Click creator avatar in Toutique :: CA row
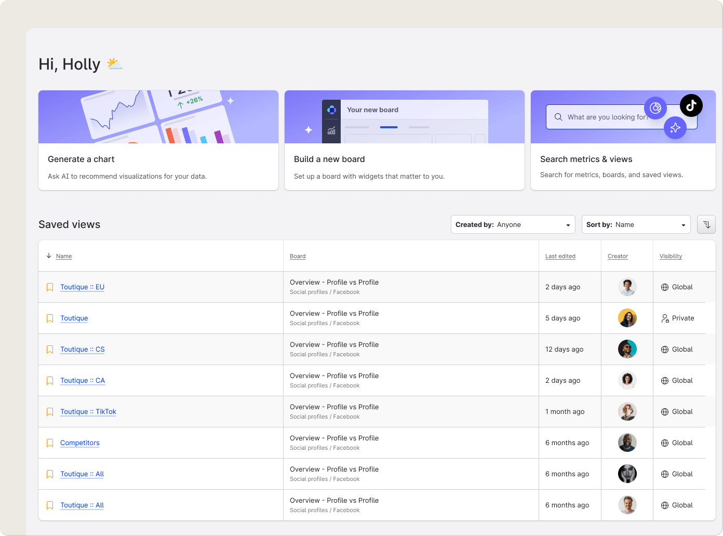Image resolution: width=723 pixels, height=536 pixels. point(627,380)
